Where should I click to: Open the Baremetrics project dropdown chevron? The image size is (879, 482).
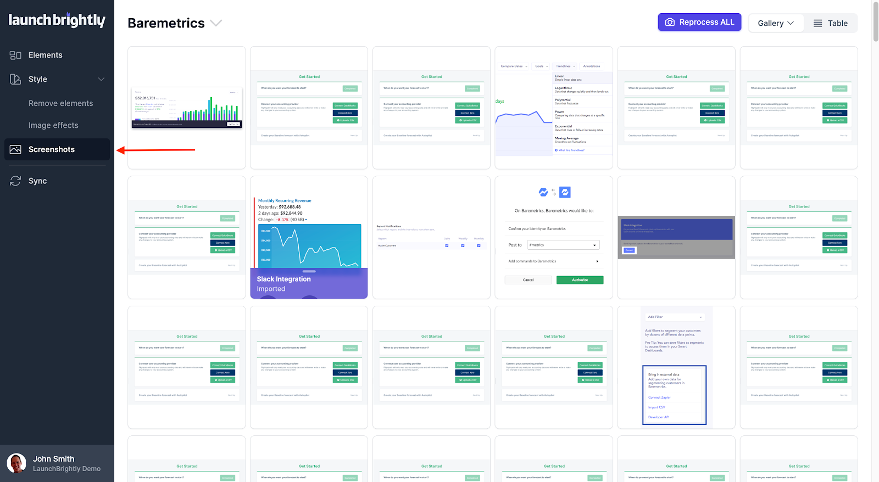click(216, 23)
